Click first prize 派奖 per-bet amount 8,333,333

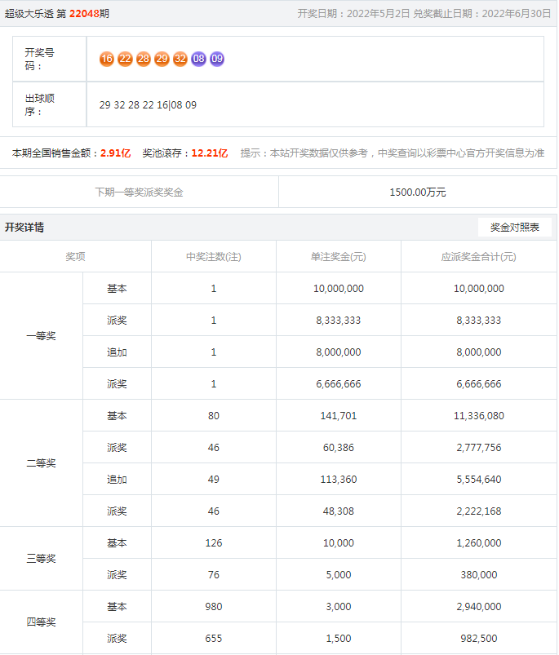339,320
